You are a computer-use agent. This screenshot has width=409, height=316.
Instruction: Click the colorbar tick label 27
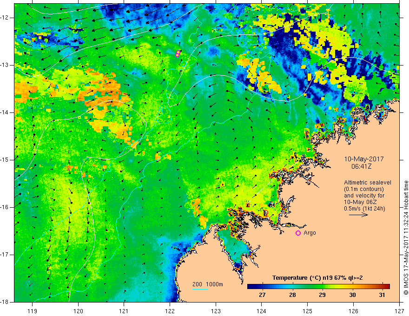point(262,295)
